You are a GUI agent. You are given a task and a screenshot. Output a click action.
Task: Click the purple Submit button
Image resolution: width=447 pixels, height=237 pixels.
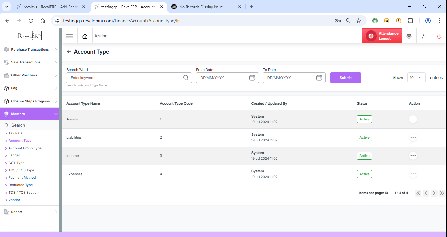coord(345,78)
